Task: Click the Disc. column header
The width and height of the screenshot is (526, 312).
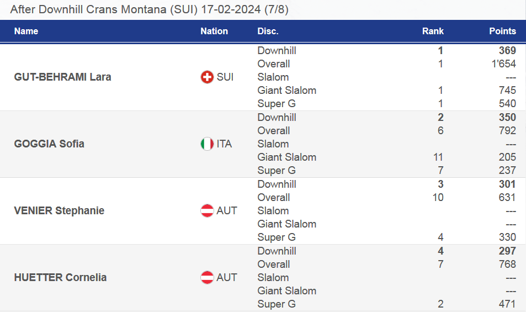Action: click(268, 31)
